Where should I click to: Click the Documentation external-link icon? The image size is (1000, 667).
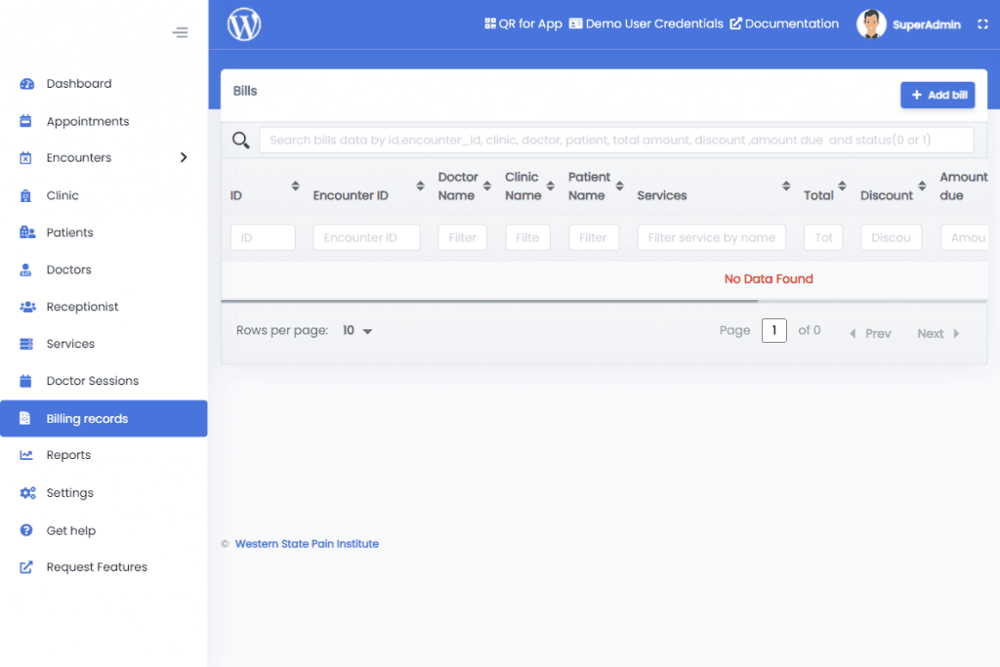pos(736,23)
